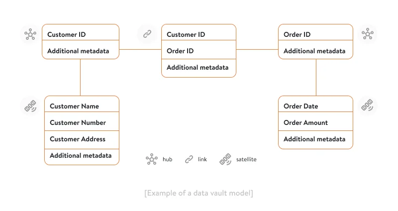Click the hub icon beside the Customer ID table

[x=30, y=34]
